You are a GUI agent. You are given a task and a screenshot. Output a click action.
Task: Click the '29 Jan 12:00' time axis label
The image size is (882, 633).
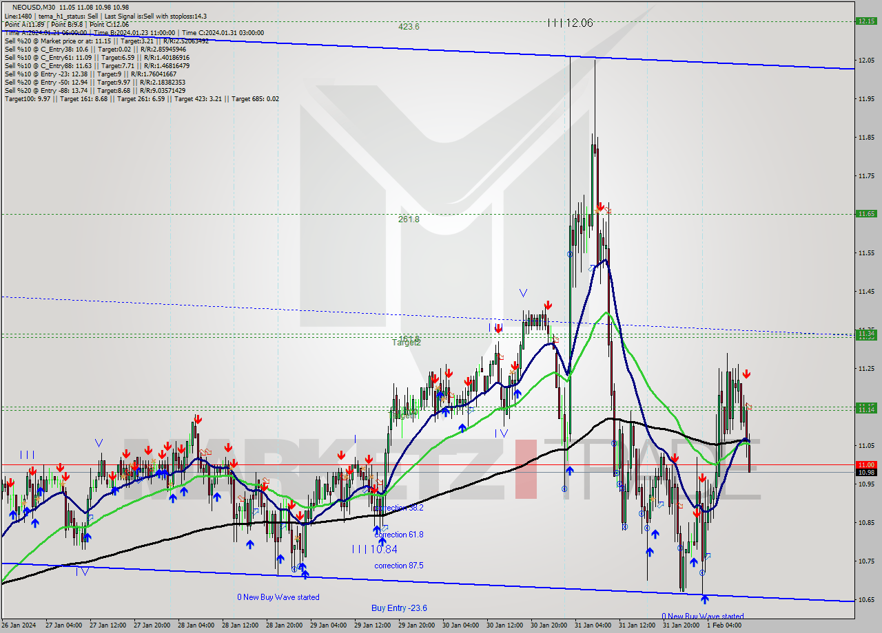point(373,625)
